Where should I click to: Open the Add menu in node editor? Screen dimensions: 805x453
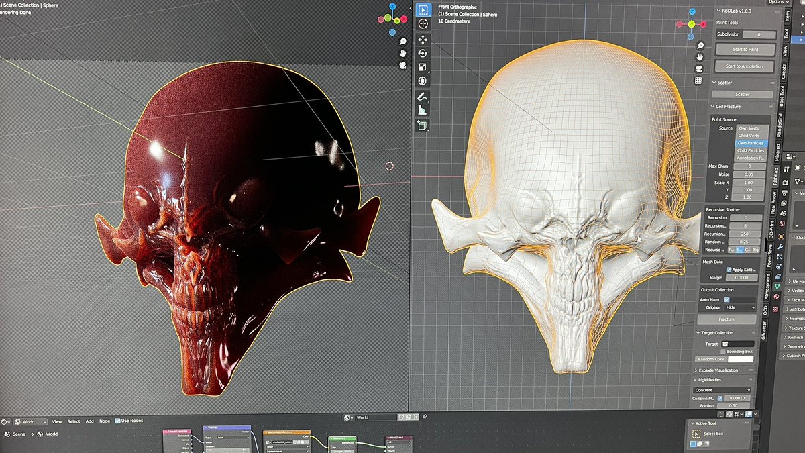[90, 421]
